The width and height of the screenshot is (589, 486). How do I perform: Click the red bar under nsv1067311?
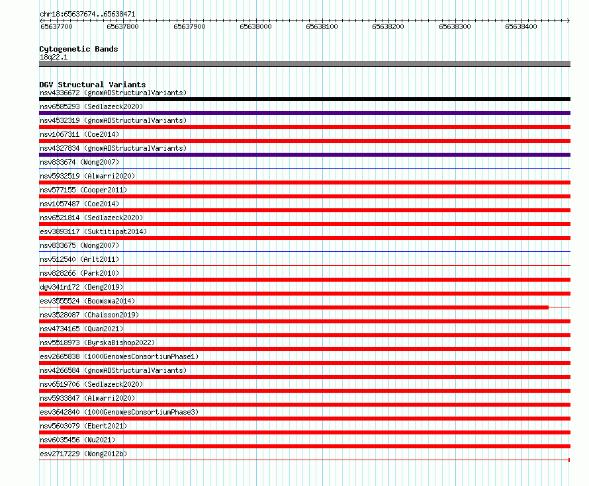point(304,141)
